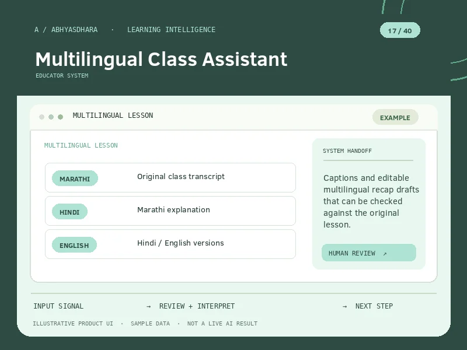Click the EDUCATOR SYSTEM subtitle
The height and width of the screenshot is (350, 467).
pyautogui.click(x=62, y=76)
